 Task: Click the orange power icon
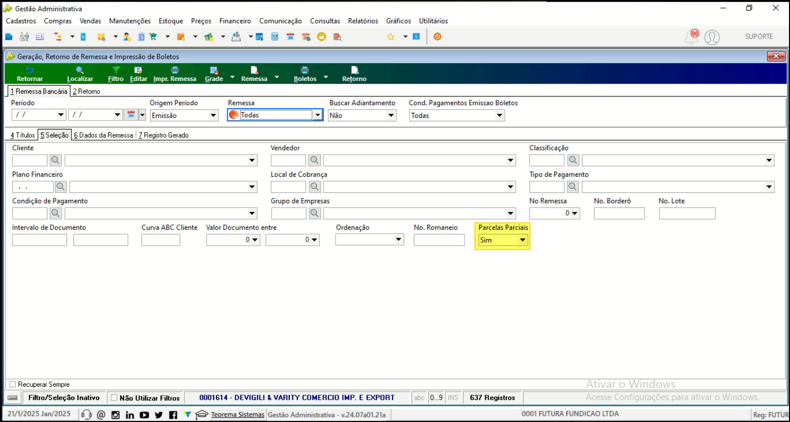point(437,37)
